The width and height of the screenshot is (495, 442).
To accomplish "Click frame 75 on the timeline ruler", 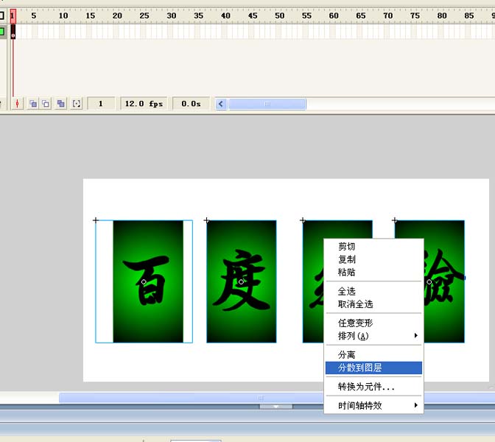I will tap(415, 15).
